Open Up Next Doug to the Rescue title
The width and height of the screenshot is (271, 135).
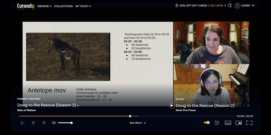pyautogui.click(x=205, y=105)
